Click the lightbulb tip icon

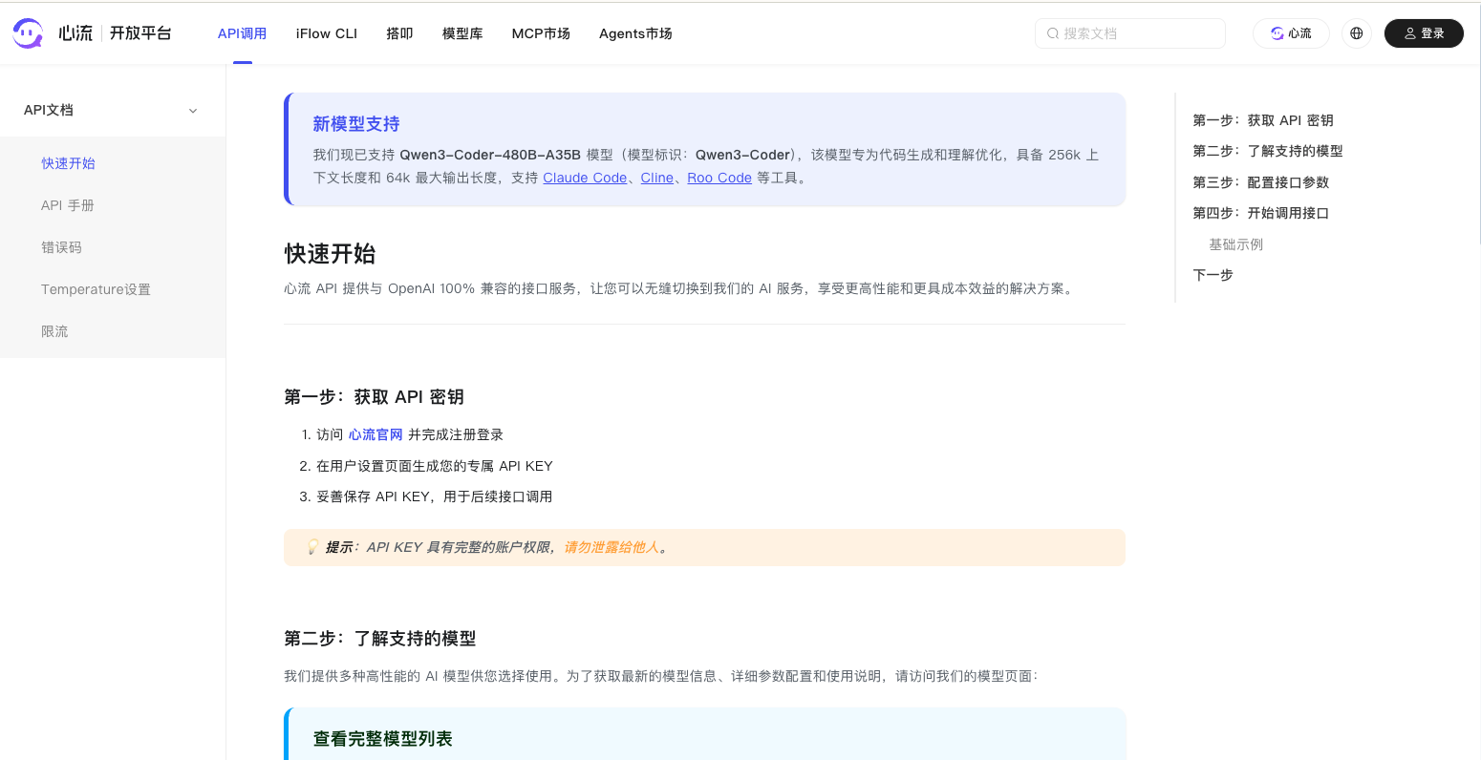(x=312, y=547)
